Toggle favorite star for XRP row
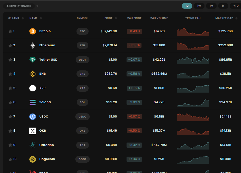The image size is (241, 173). click(10, 88)
